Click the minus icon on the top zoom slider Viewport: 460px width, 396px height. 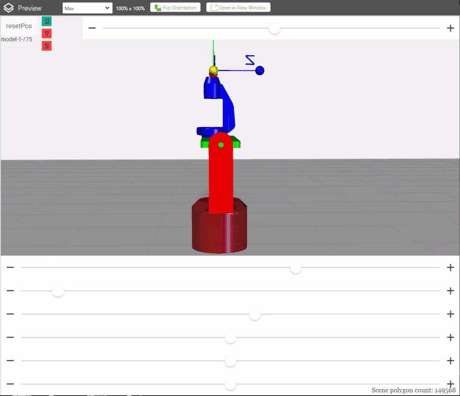pos(92,28)
